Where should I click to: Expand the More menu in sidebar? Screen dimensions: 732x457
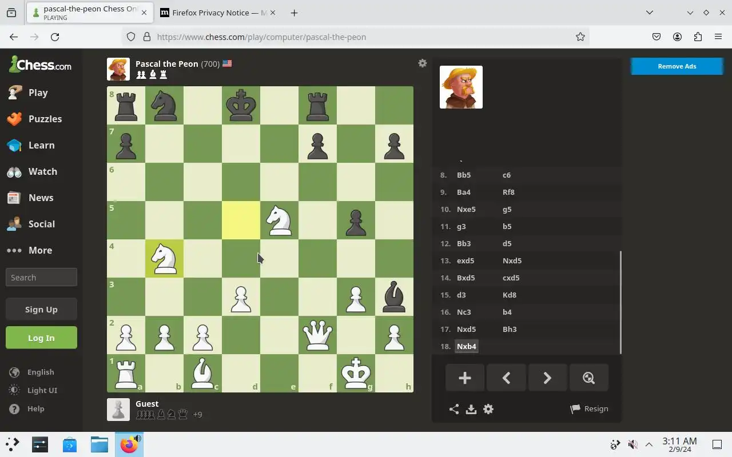click(40, 250)
